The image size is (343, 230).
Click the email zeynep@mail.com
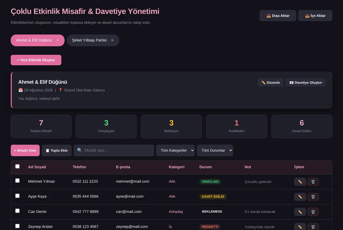[x=132, y=227]
